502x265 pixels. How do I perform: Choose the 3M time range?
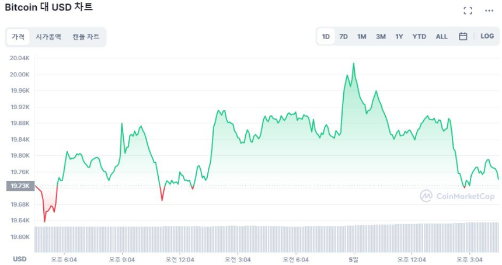[381, 37]
